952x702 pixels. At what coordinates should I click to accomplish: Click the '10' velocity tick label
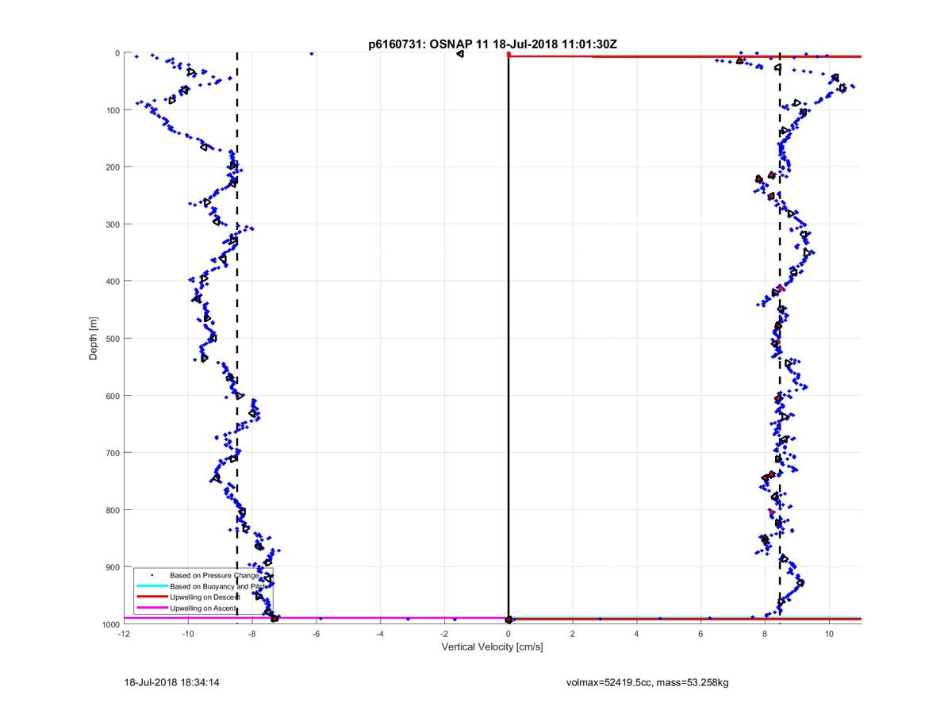[x=829, y=634]
